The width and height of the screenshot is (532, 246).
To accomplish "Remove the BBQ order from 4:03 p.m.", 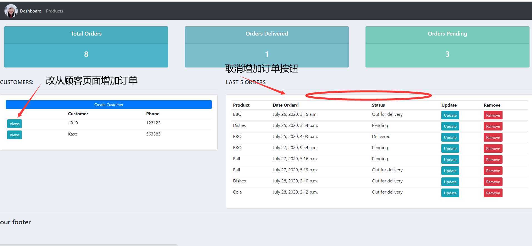I will pos(493,137).
